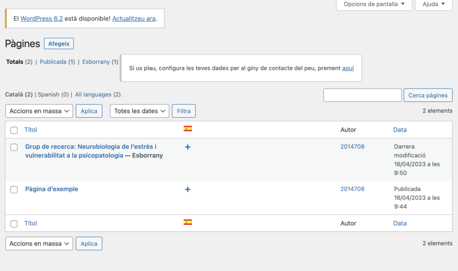This screenshot has width=458, height=271.
Task: Toggle the footer select-all checkbox
Action: click(14, 224)
